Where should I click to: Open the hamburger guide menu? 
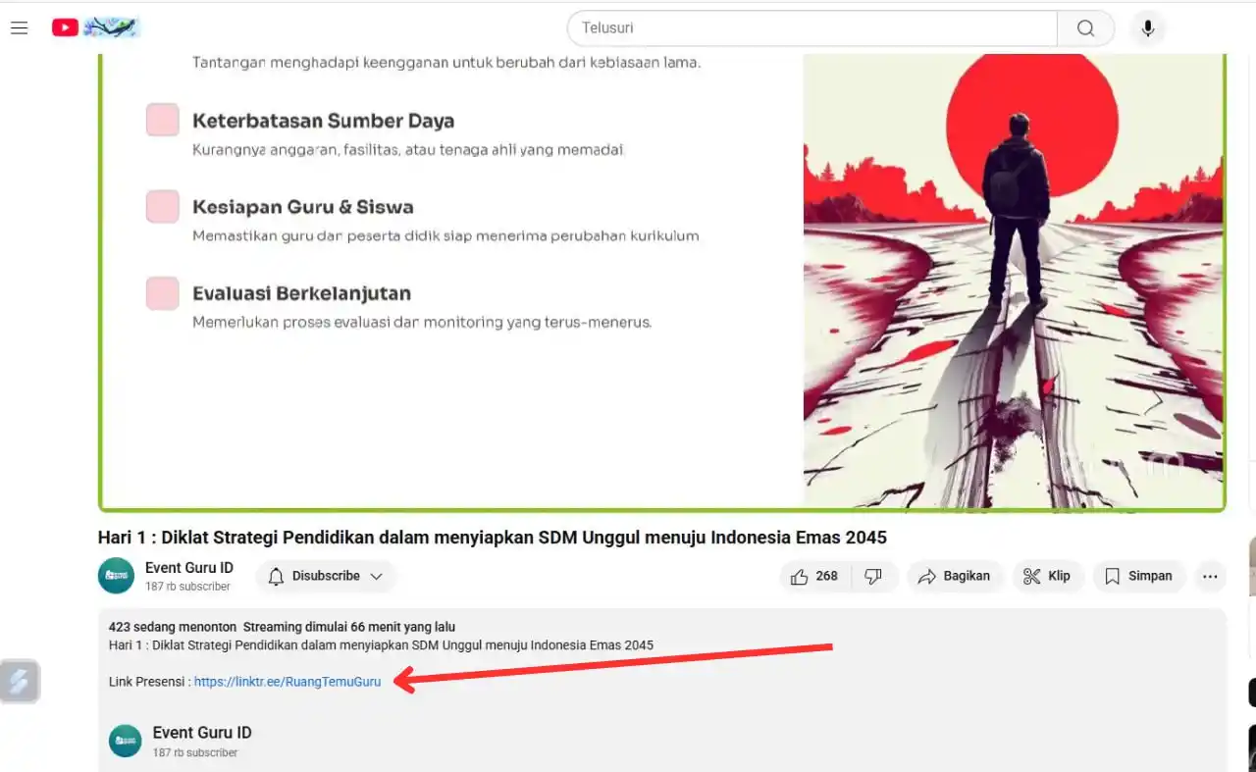(x=19, y=27)
